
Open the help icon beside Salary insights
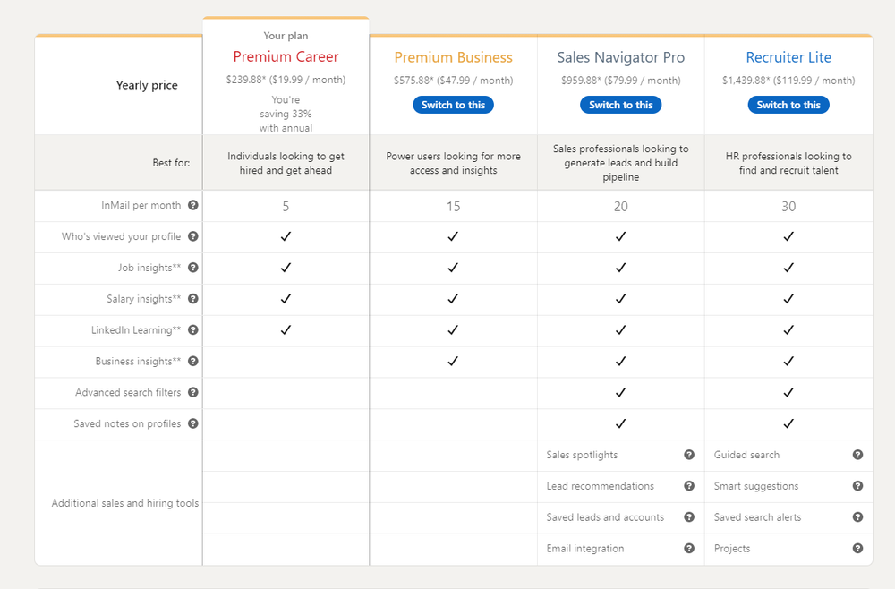(x=193, y=298)
